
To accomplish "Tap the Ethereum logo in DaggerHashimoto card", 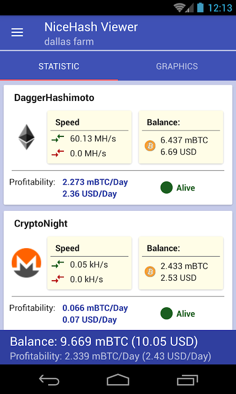I will pyautogui.click(x=27, y=137).
